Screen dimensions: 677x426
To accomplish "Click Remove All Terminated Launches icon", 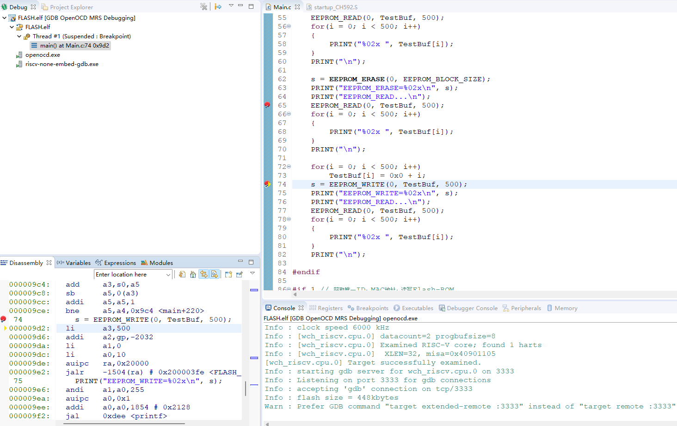I will 203,6.
